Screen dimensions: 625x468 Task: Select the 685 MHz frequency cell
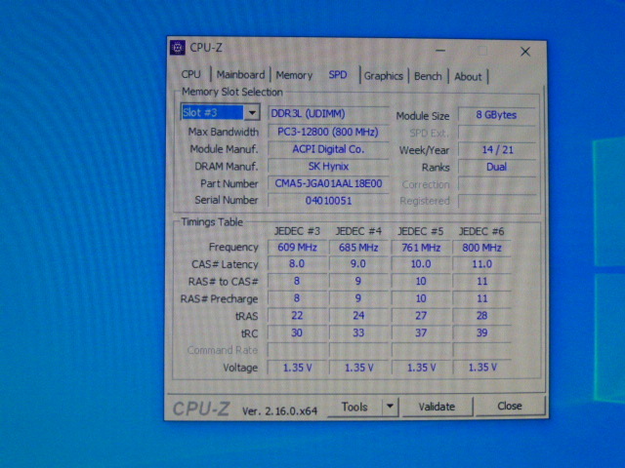(x=358, y=248)
